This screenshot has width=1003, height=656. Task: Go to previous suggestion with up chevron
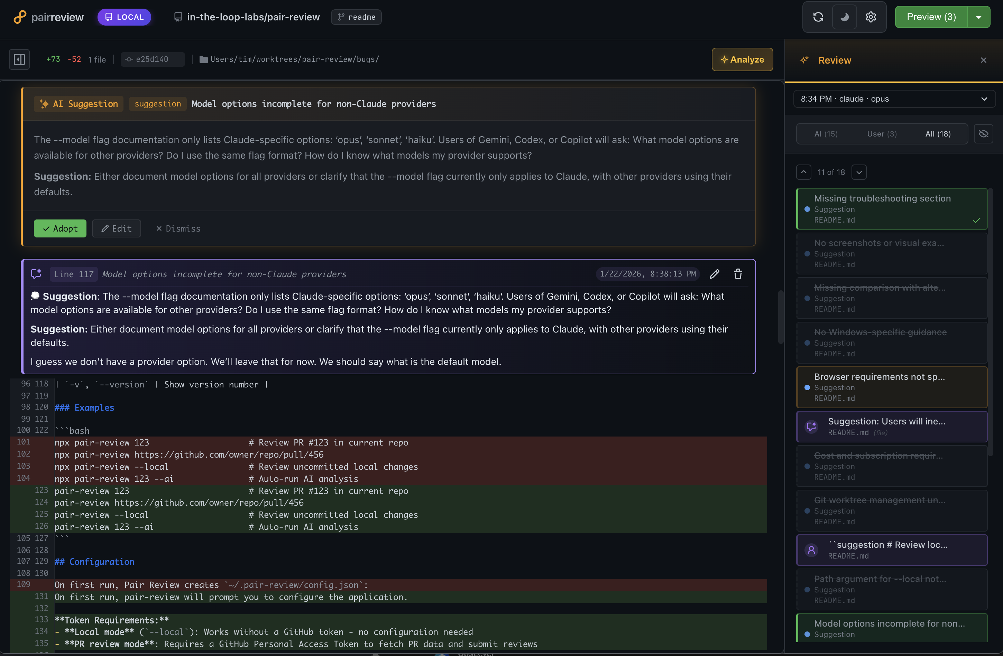pos(804,172)
